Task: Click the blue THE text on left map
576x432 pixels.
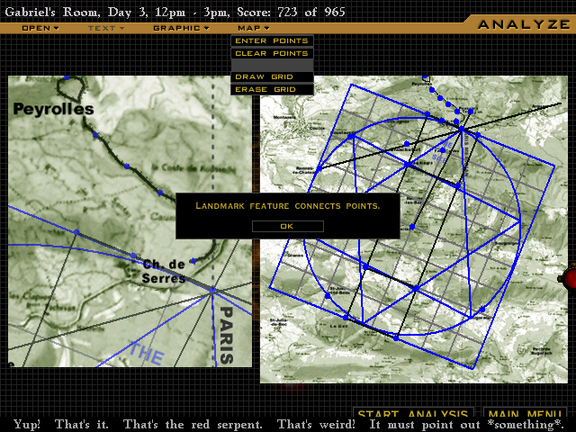Action: (x=147, y=352)
